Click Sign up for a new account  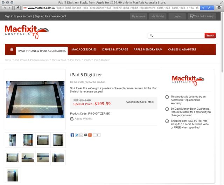50,16
